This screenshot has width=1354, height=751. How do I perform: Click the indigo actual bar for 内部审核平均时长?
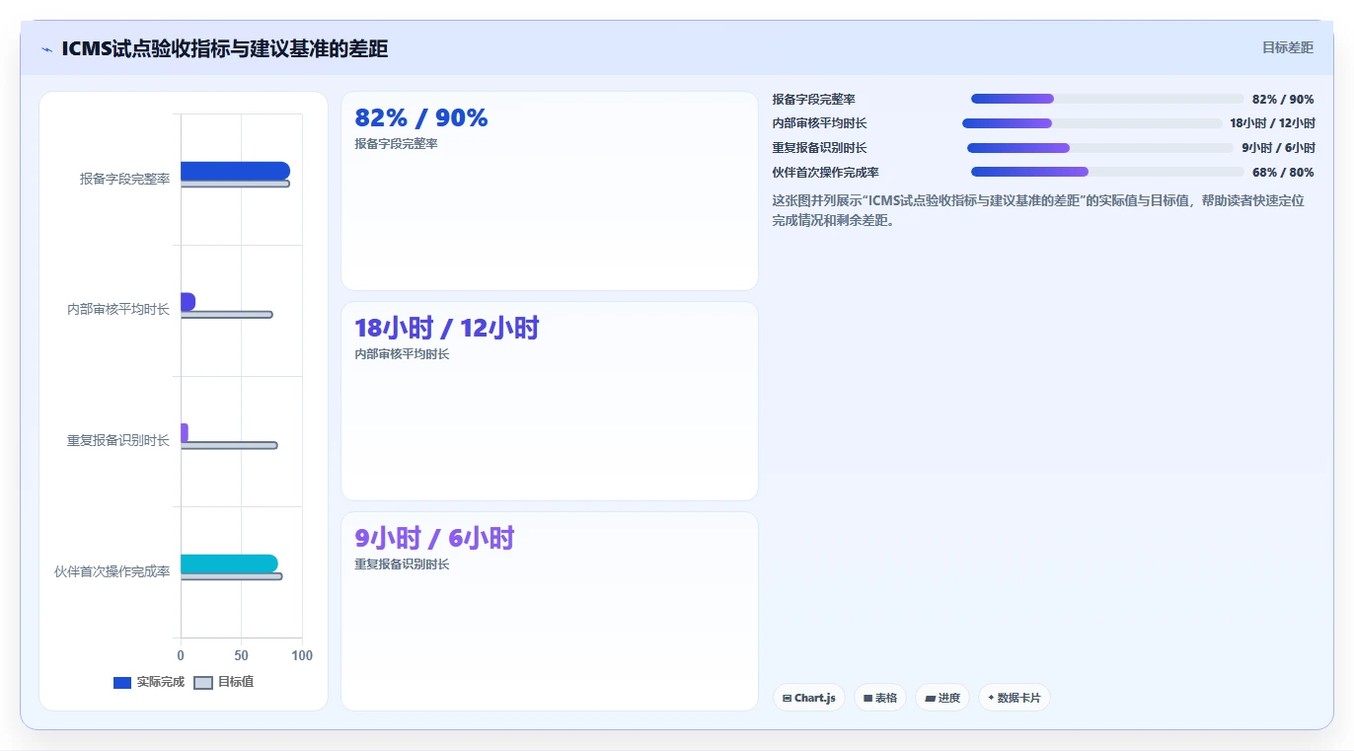point(188,302)
